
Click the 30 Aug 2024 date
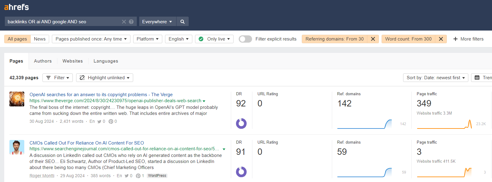pyautogui.click(x=42, y=122)
